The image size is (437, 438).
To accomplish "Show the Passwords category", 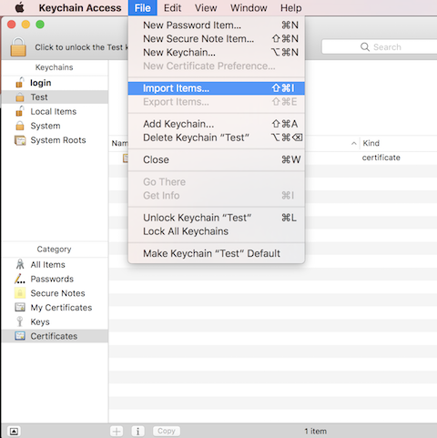I will (x=55, y=279).
